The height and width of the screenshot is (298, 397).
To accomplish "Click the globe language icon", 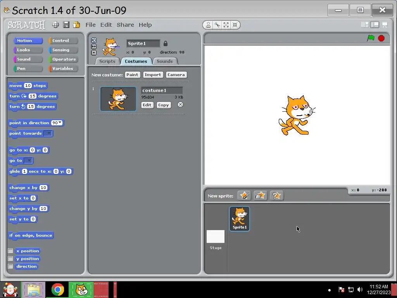I will [x=56, y=24].
